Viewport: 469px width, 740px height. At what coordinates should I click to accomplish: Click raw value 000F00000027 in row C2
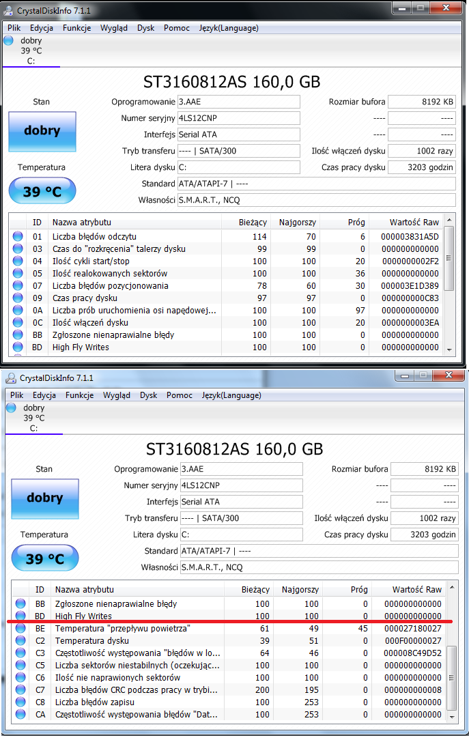coord(413,640)
